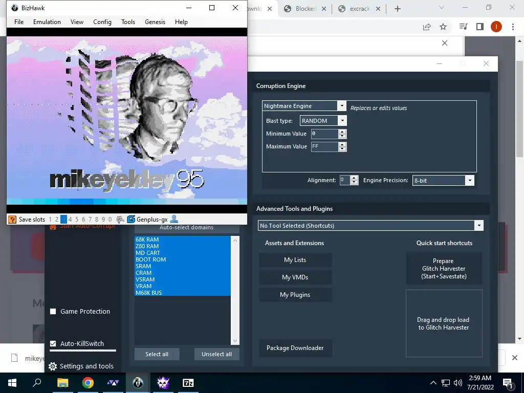Image resolution: width=524 pixels, height=393 pixels.
Task: Disable Auto-KillSwitch checkbox
Action: (53, 343)
